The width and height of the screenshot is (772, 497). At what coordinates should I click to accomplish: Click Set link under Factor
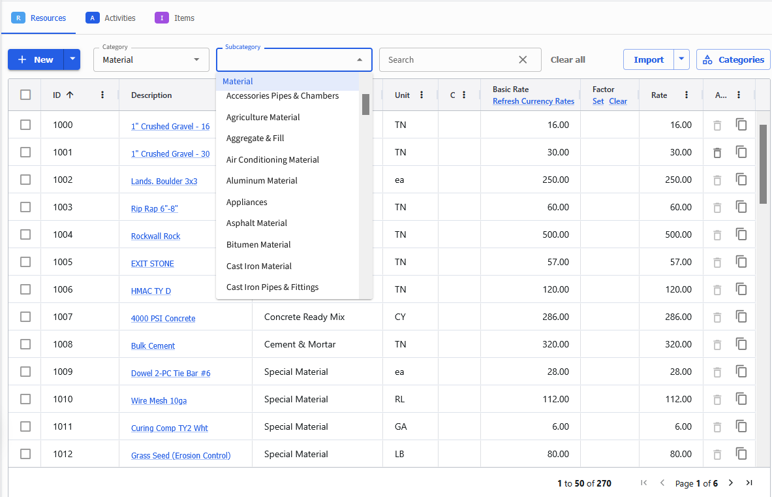598,101
